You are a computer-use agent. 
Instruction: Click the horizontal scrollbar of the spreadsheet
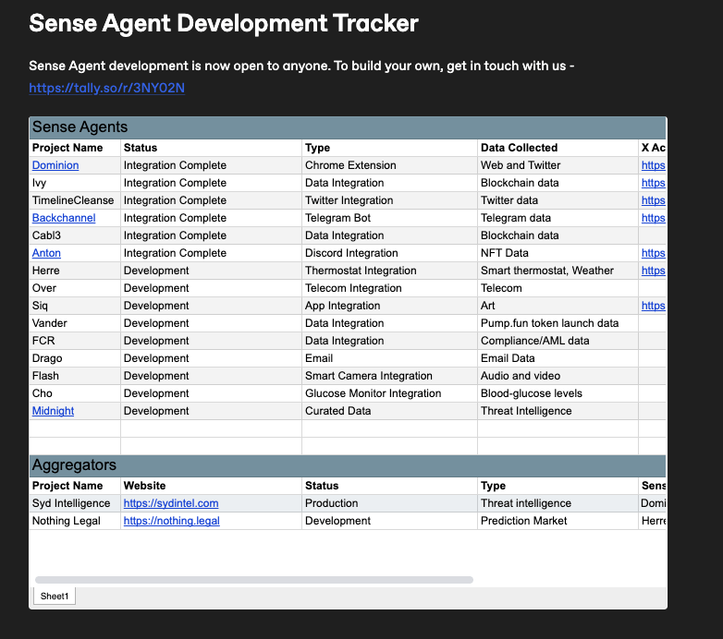254,580
